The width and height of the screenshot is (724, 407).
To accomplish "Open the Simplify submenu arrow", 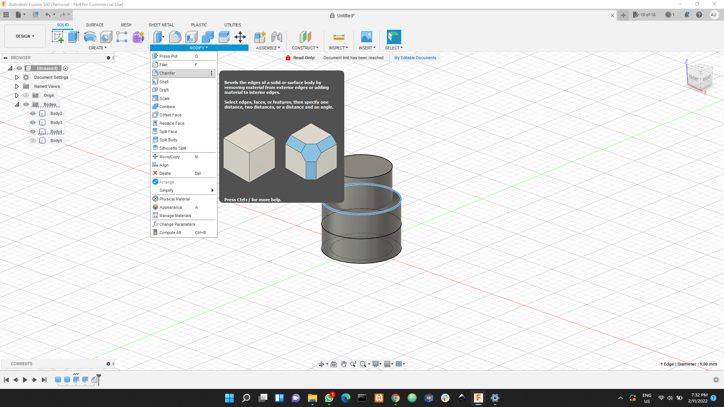I will point(212,190).
